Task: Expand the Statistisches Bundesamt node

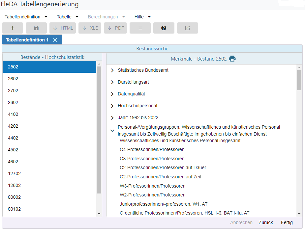Action: pos(112,70)
